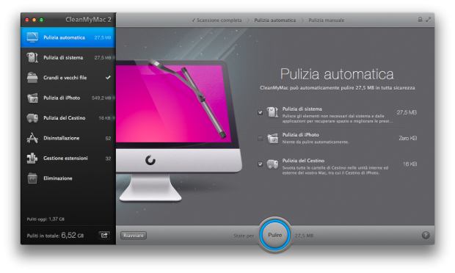Go to the Pulizia manuale step
Screen dimensions: 455x273
(326, 20)
